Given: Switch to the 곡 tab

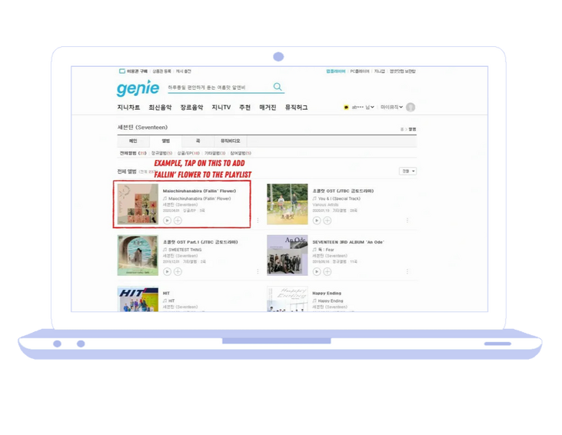Looking at the screenshot, I should [198, 141].
